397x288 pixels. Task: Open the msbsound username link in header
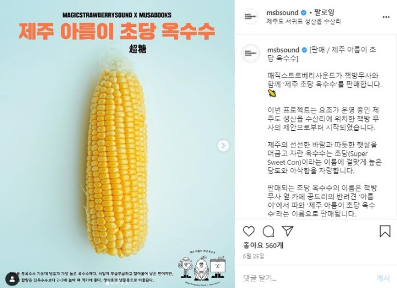coord(282,13)
